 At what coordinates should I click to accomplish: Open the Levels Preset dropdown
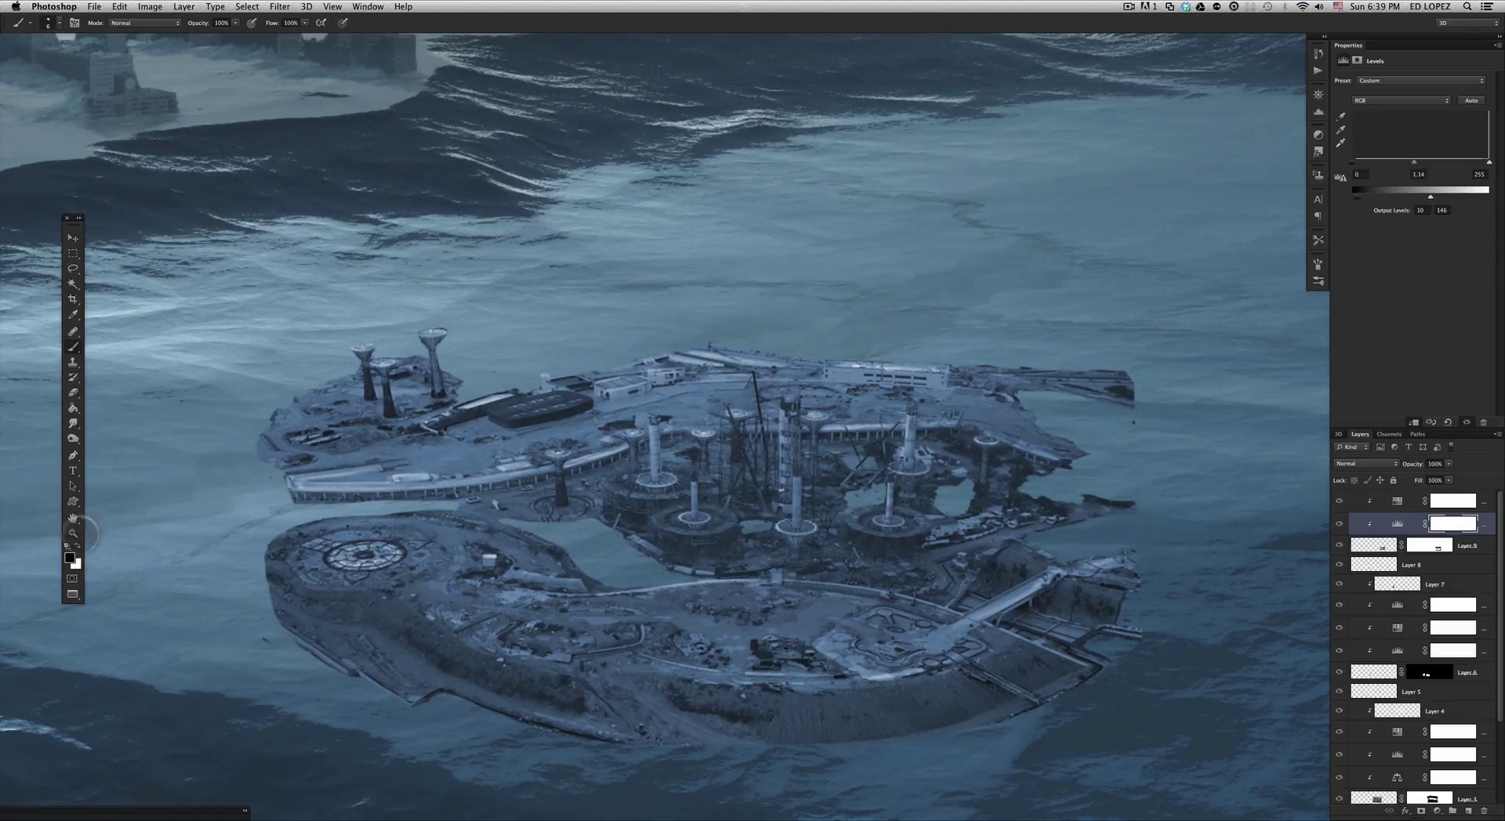pyautogui.click(x=1421, y=81)
